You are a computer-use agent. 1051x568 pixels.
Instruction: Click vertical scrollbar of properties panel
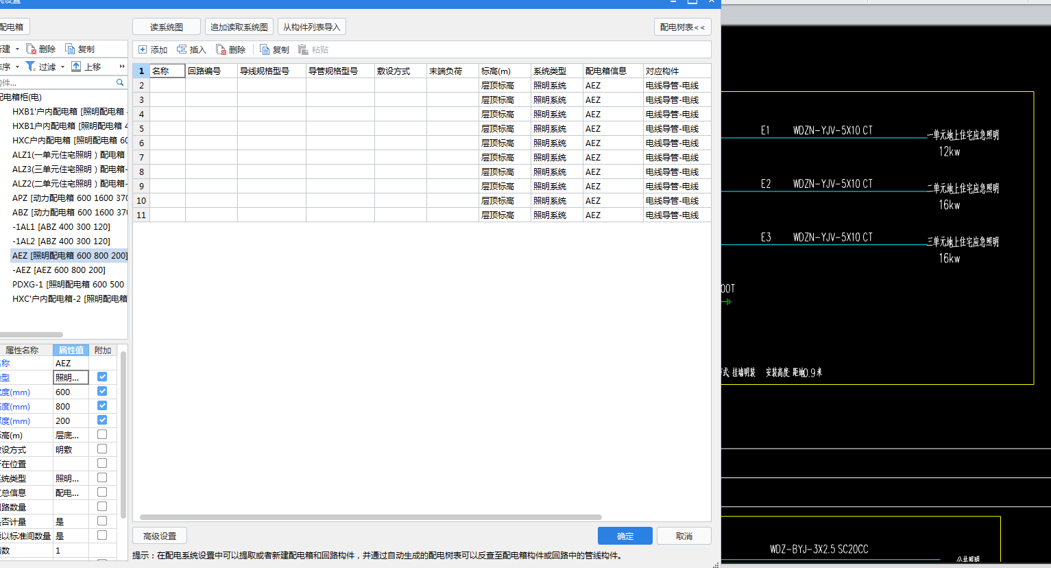pyautogui.click(x=123, y=435)
